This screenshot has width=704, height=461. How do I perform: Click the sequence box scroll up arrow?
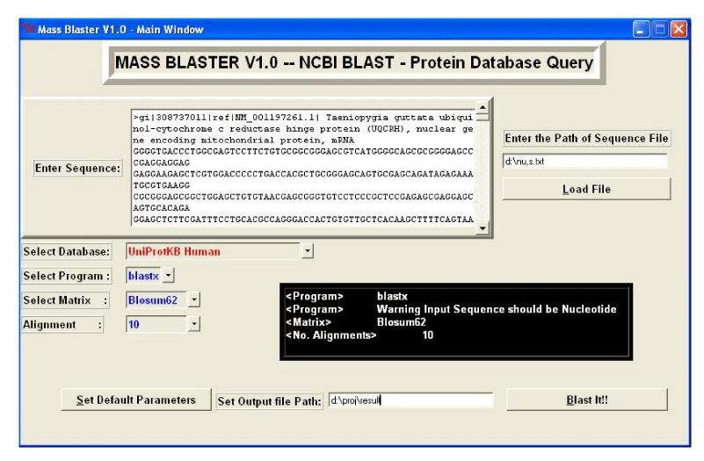[483, 107]
